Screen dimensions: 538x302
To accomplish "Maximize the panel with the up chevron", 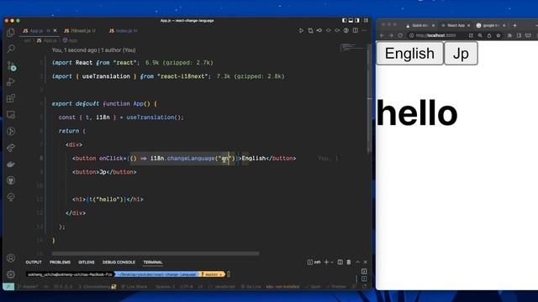I will 357,262.
